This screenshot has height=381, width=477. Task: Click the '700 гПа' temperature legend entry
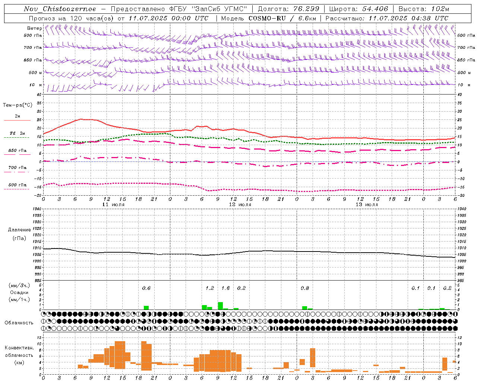coord(18,168)
